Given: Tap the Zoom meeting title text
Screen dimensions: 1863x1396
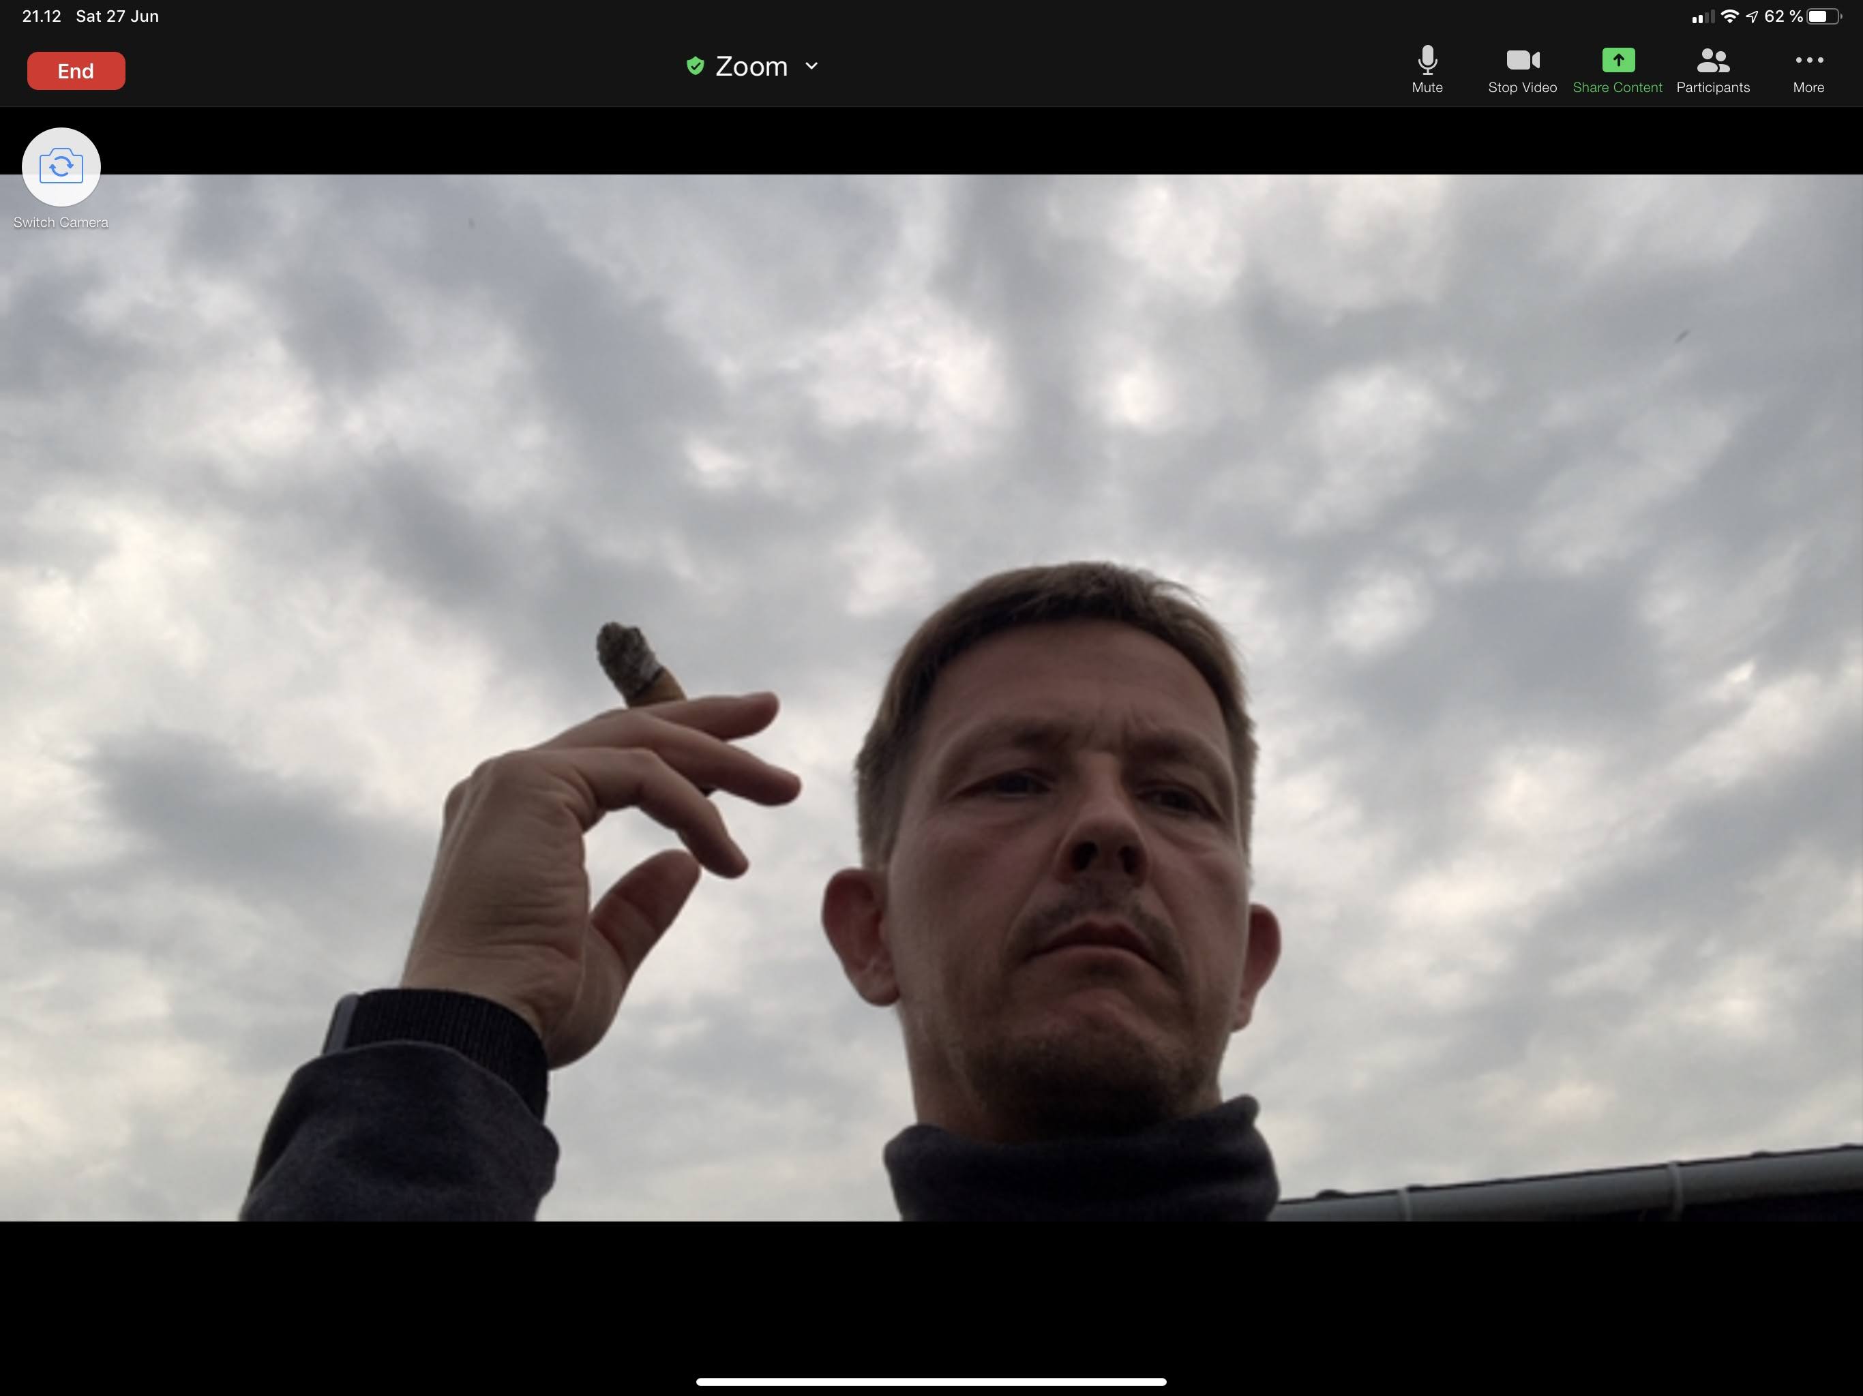Looking at the screenshot, I should point(751,65).
